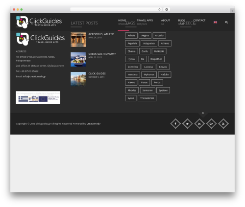Select the messinia tag

tap(132, 74)
